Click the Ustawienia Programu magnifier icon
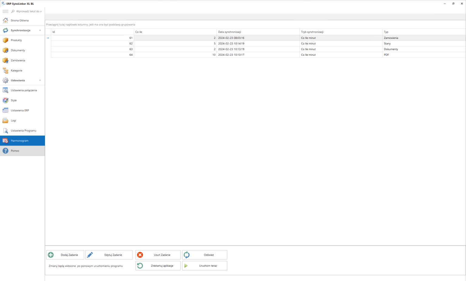This screenshot has width=466, height=281. [x=5, y=130]
